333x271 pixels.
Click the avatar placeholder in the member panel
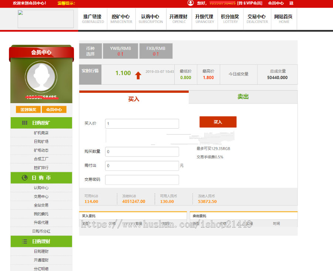pyautogui.click(x=41, y=76)
